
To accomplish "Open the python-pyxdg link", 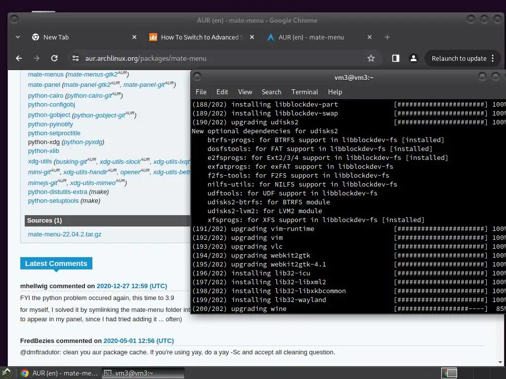I will click(83, 142).
